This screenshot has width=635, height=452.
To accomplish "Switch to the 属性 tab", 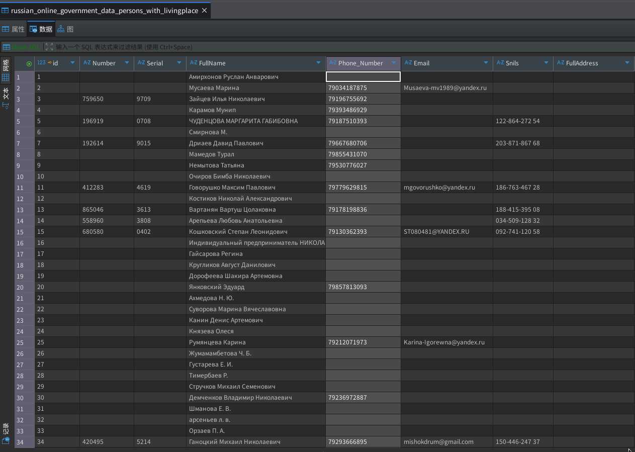I will [x=14, y=29].
